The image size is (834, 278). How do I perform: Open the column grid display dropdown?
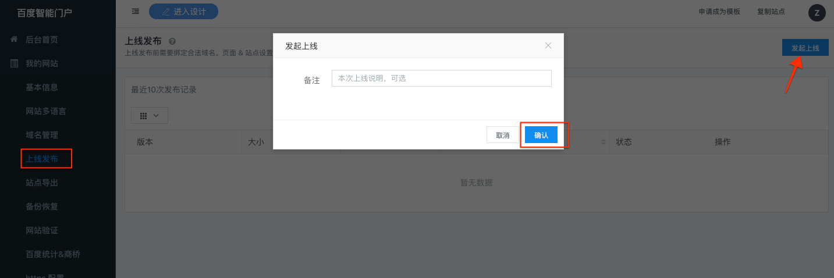point(150,116)
